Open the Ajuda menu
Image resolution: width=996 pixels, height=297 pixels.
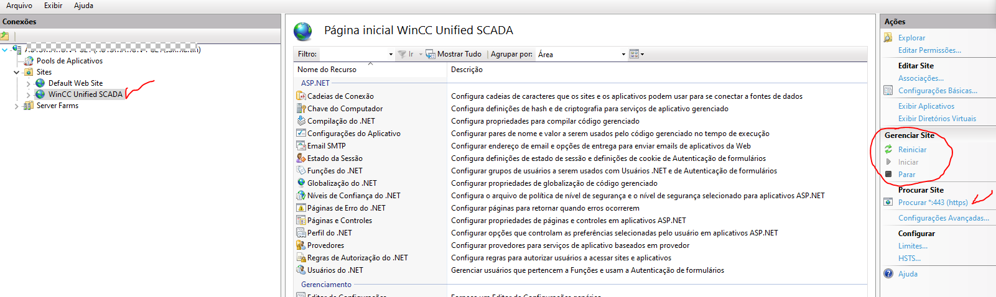(x=83, y=6)
